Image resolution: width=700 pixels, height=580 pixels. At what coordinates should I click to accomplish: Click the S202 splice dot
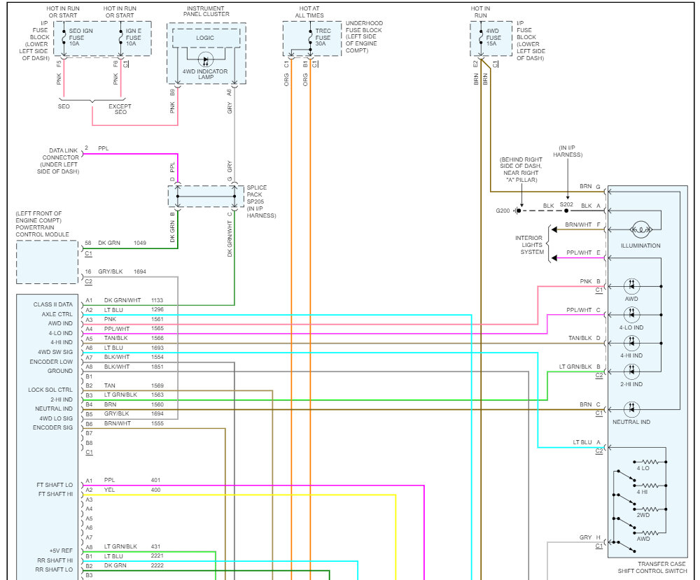click(x=566, y=211)
